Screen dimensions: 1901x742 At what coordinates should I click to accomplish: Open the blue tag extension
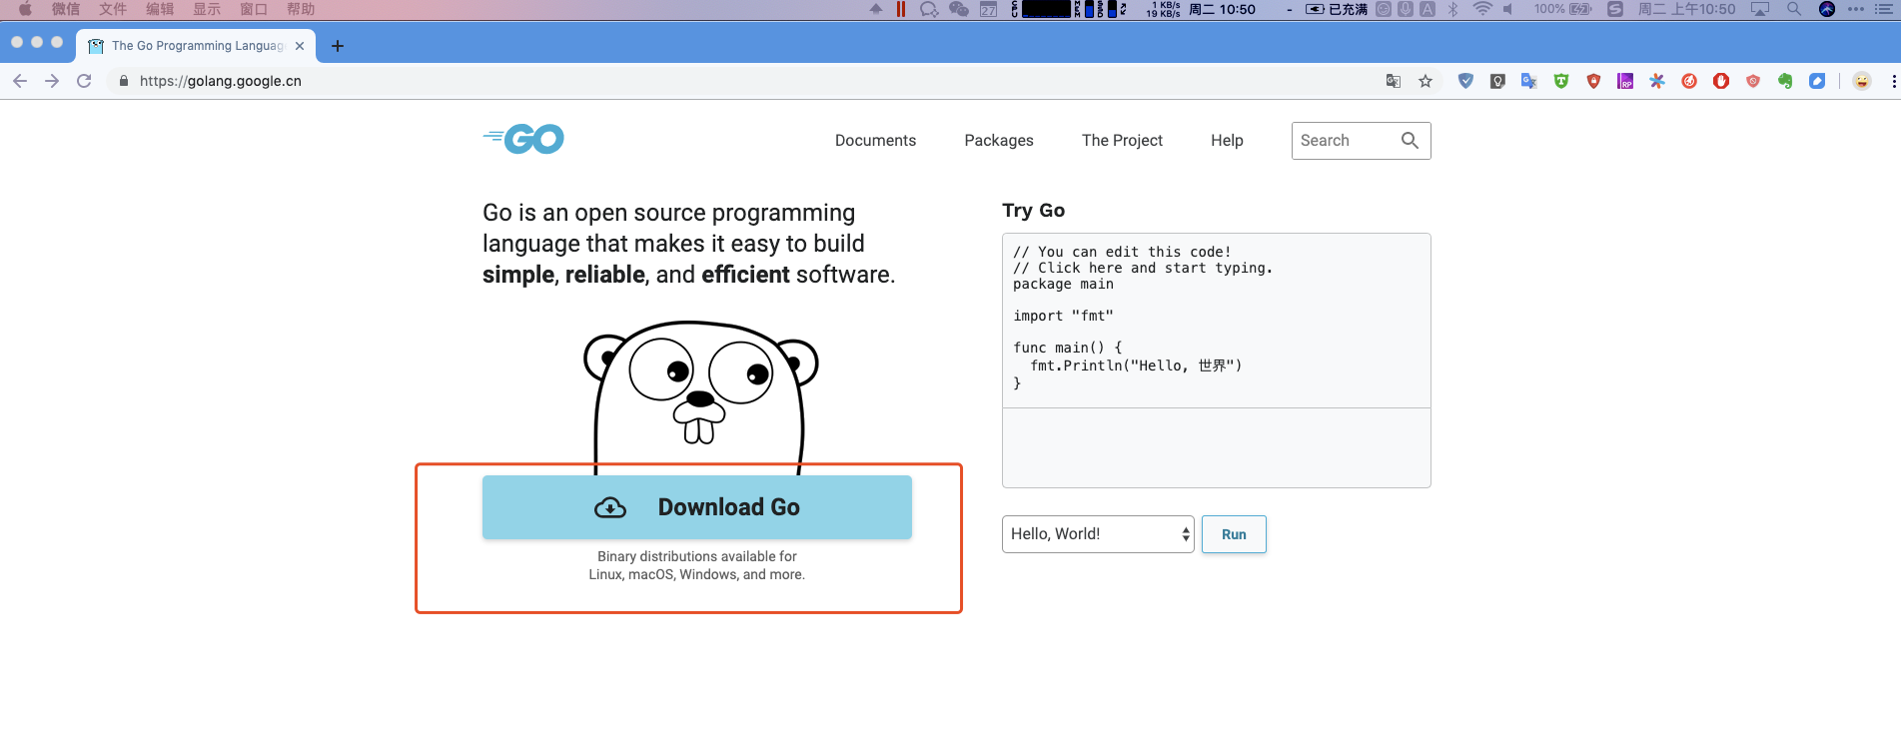click(1817, 81)
